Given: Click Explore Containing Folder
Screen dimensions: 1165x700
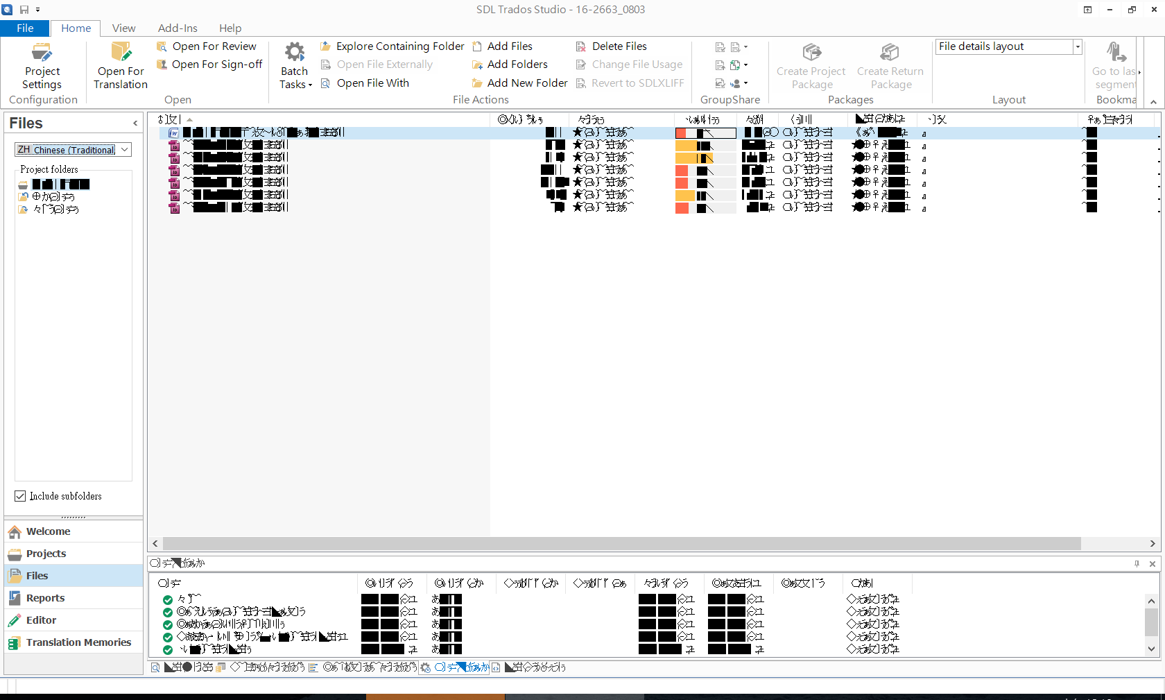Looking at the screenshot, I should click(392, 46).
